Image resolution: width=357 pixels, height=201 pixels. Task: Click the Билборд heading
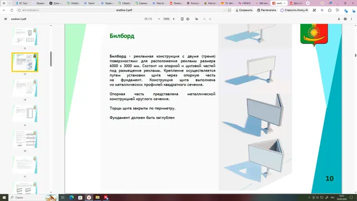click(x=122, y=36)
